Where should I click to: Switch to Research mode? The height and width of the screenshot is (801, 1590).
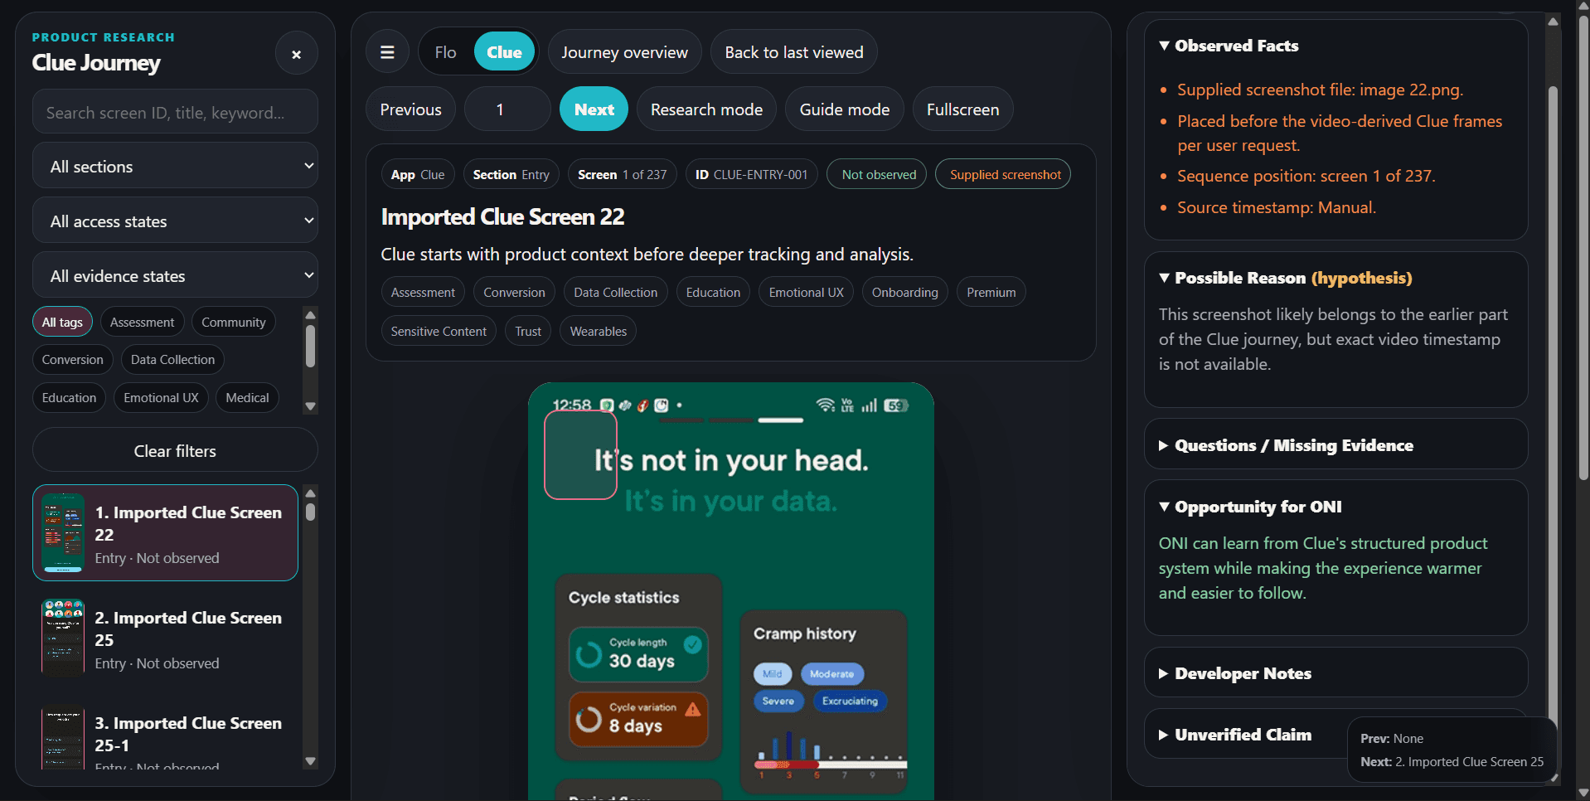click(x=706, y=109)
